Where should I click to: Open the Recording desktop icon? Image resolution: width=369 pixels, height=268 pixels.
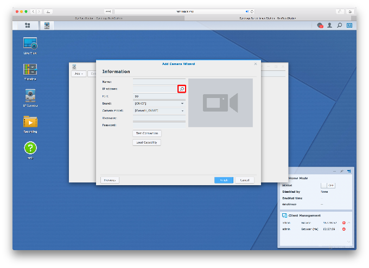(x=30, y=122)
